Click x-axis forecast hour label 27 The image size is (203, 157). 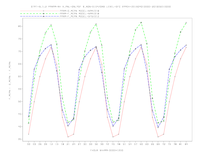click(79, 144)
